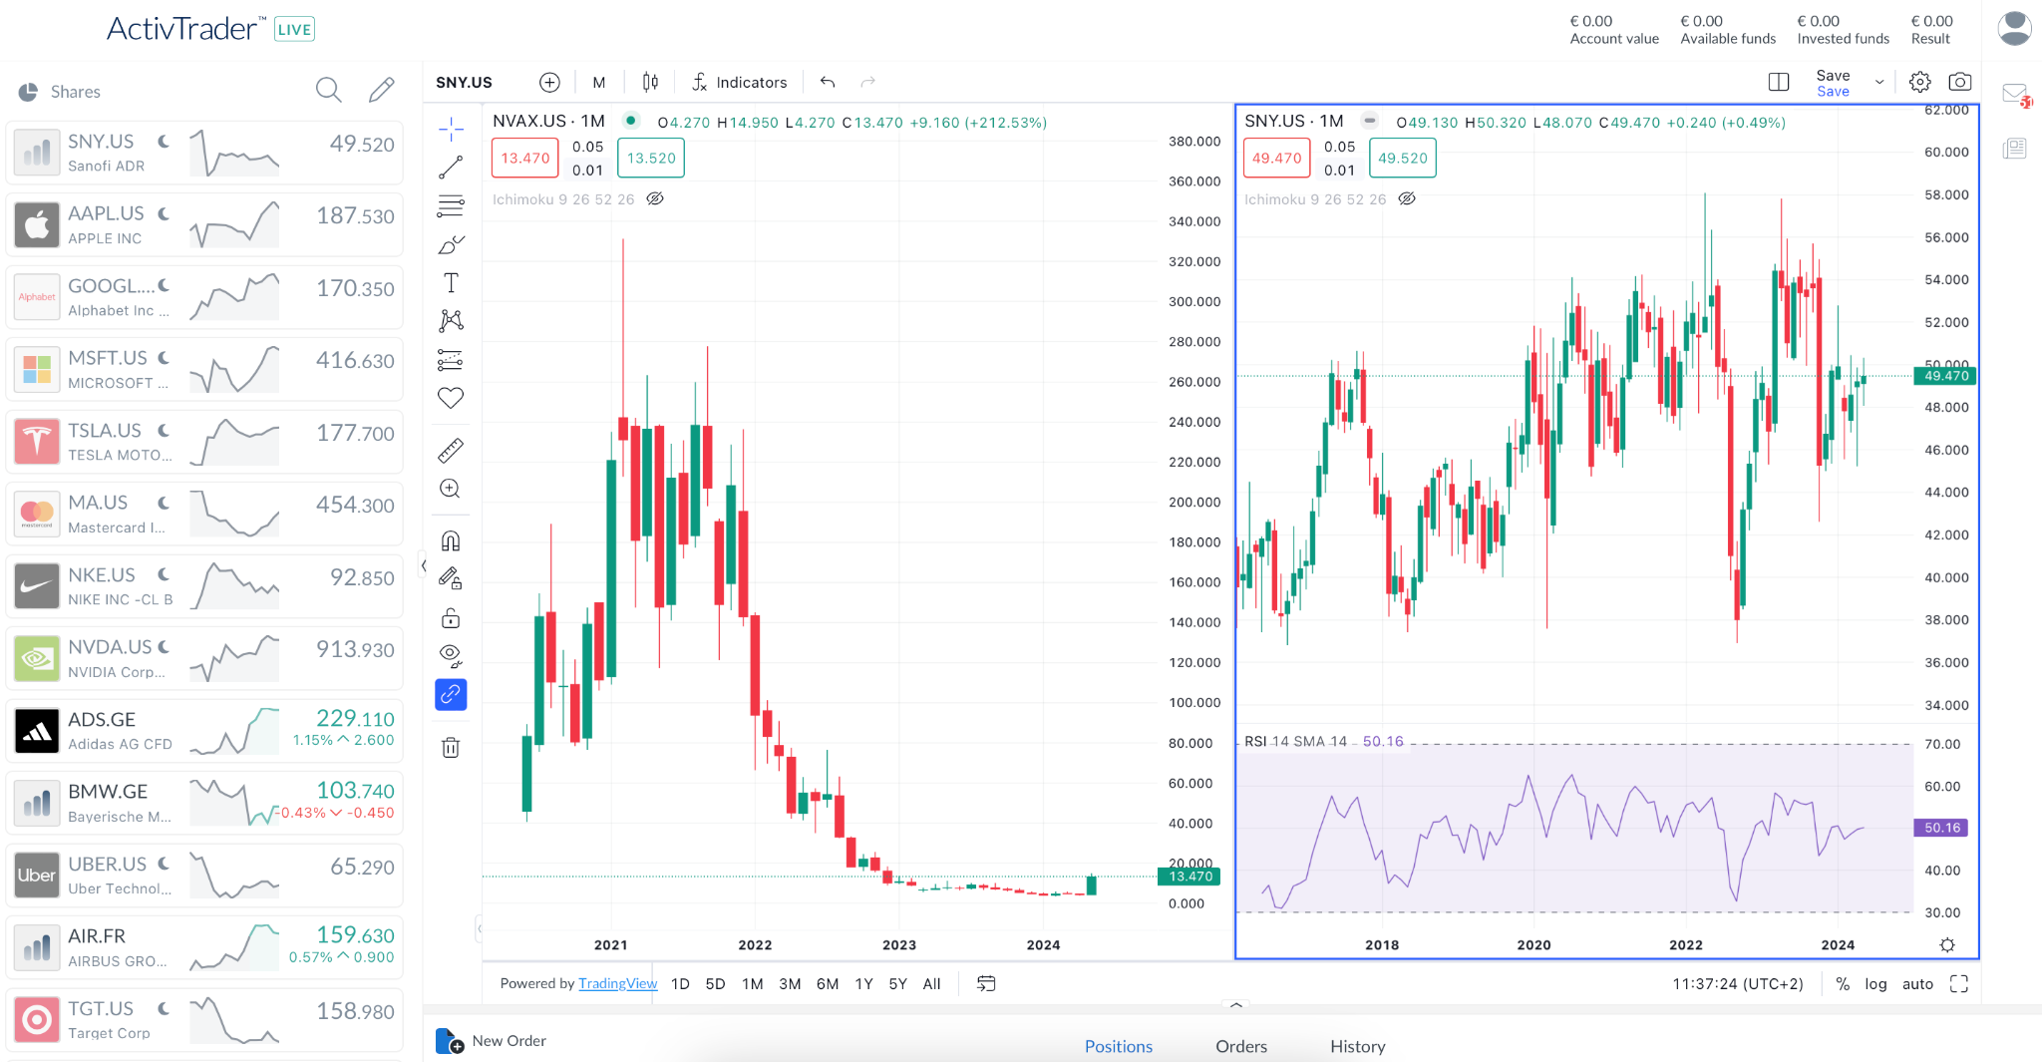Select the brush drawing tool
This screenshot has height=1062, width=2042.
(x=451, y=244)
